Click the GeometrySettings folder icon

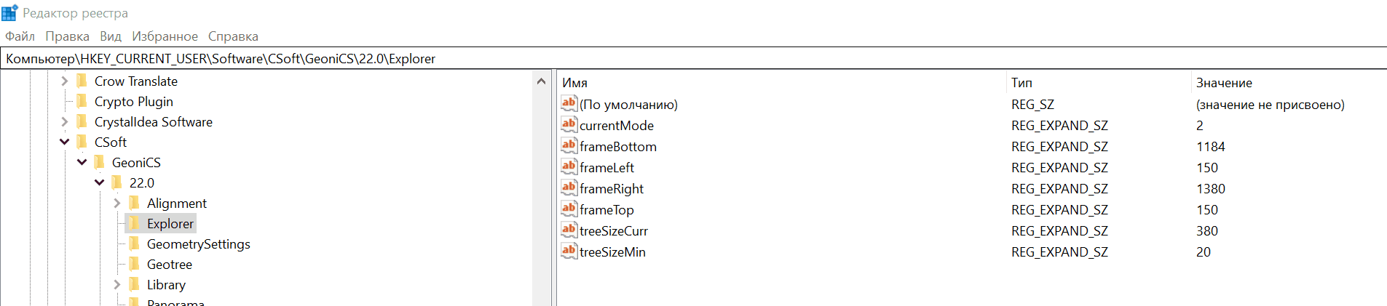(134, 243)
